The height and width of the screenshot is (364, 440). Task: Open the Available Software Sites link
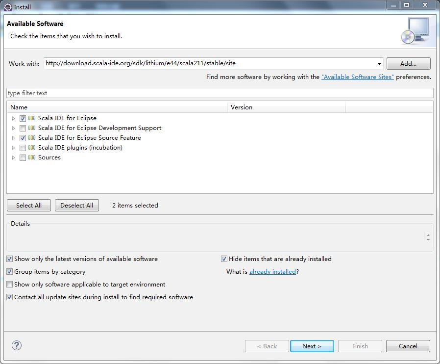[357, 77]
